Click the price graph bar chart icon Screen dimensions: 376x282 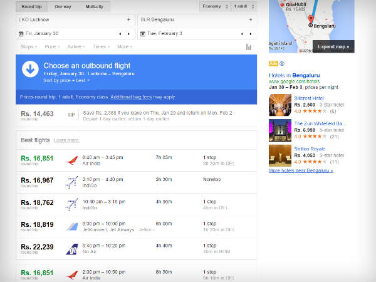coord(249,47)
